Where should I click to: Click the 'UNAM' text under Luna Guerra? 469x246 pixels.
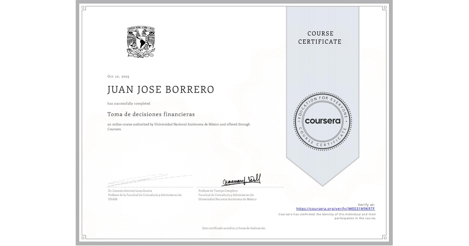[x=113, y=199]
